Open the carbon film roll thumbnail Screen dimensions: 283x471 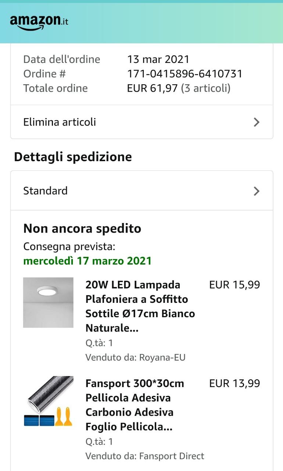pos(48,401)
